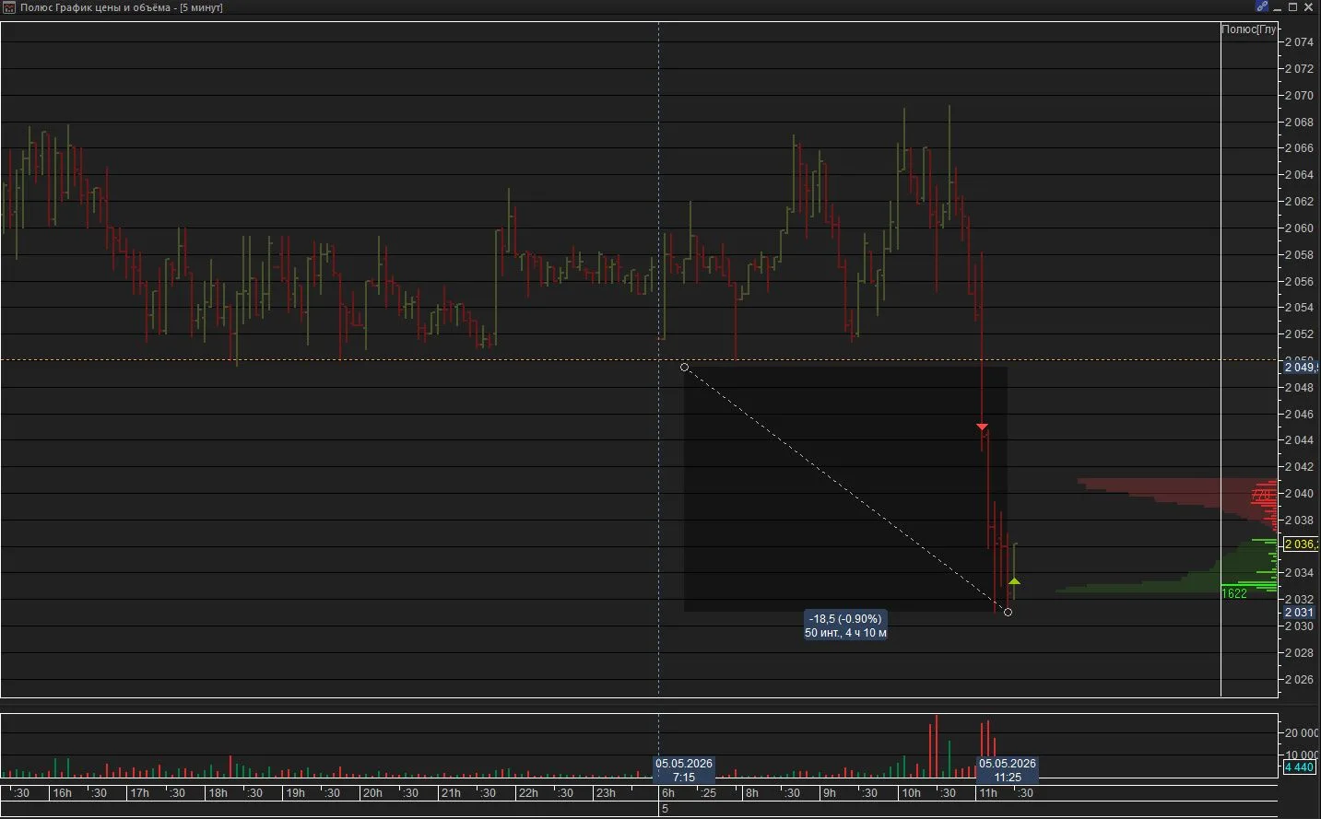
Task: Click the 2 049 horizontal level price tag
Action: pos(1299,368)
